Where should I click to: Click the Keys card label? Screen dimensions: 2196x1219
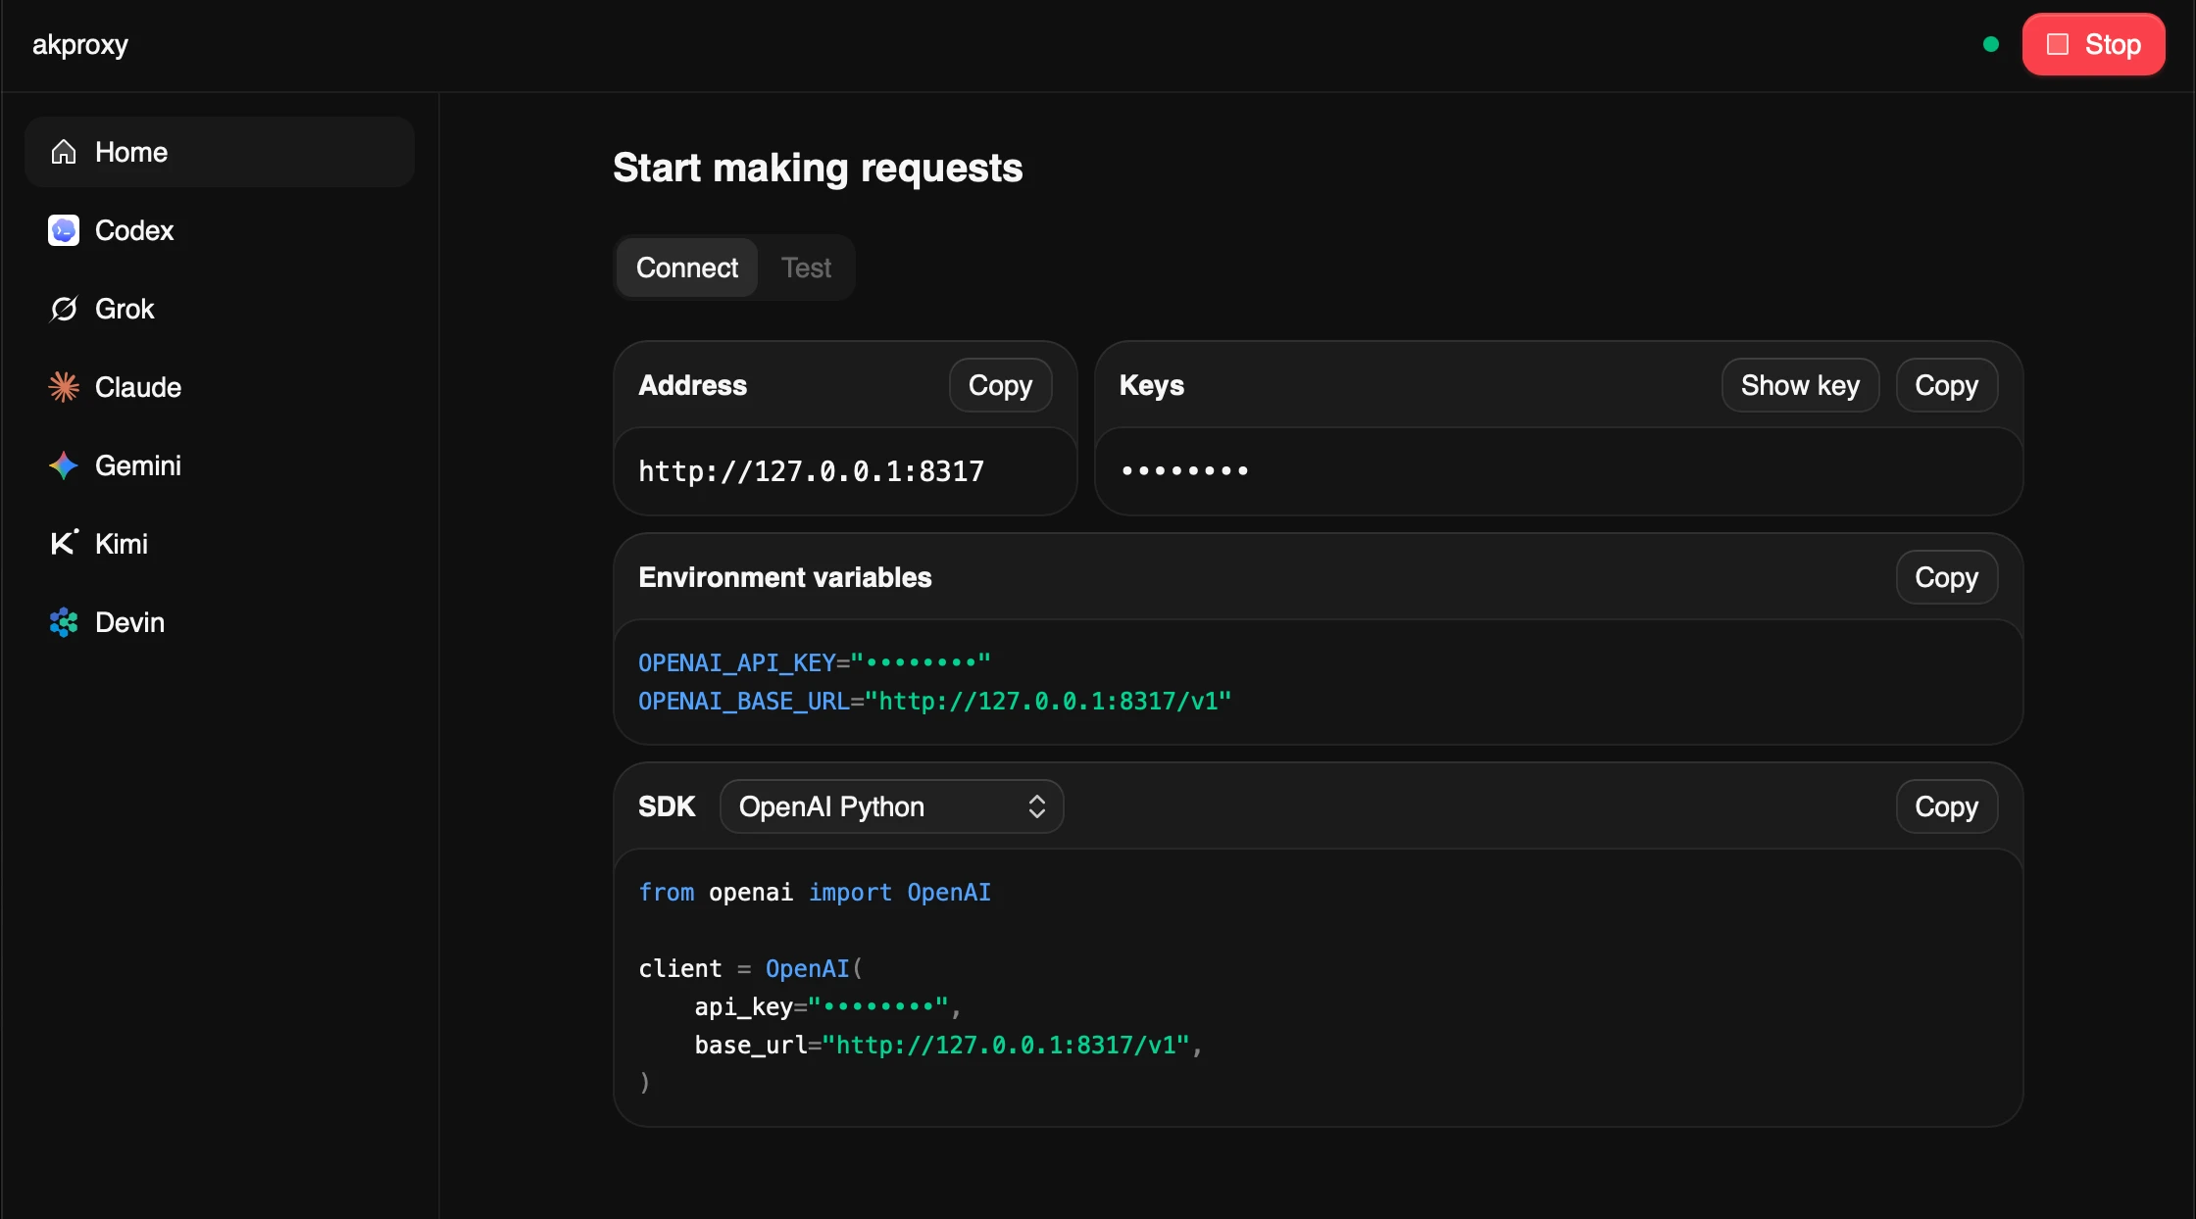1151,385
